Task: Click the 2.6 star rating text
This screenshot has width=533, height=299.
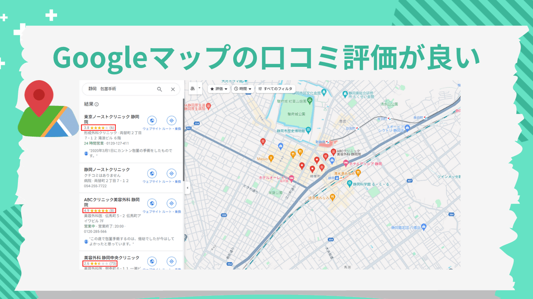Action: point(100,263)
